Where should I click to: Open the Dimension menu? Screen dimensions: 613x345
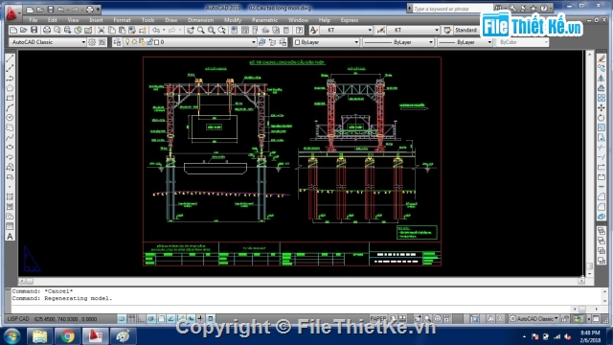pos(200,20)
